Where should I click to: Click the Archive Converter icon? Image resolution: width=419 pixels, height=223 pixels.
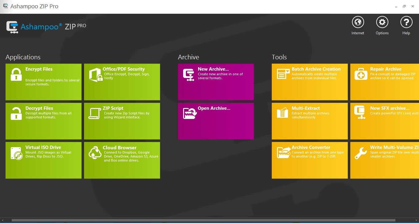283,152
